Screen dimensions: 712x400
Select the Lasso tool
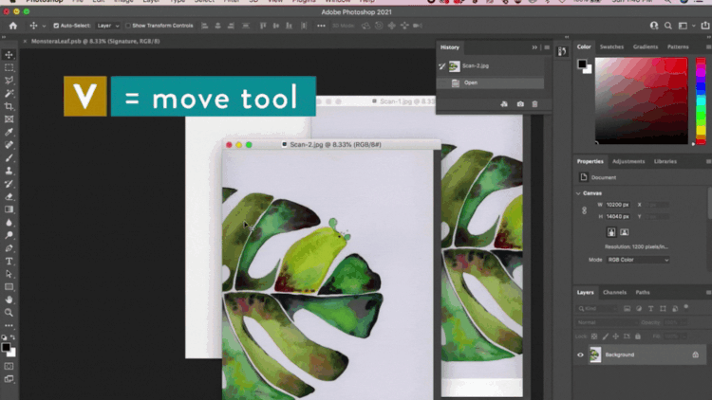(9, 81)
